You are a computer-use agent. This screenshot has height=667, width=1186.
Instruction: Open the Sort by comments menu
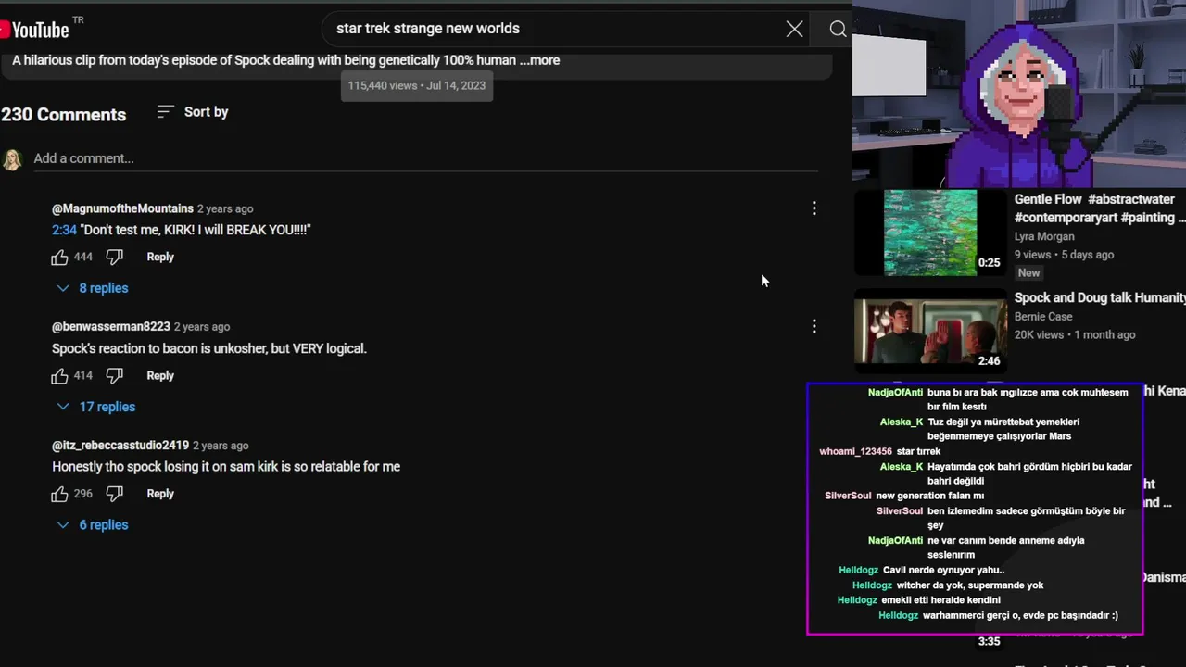(192, 112)
